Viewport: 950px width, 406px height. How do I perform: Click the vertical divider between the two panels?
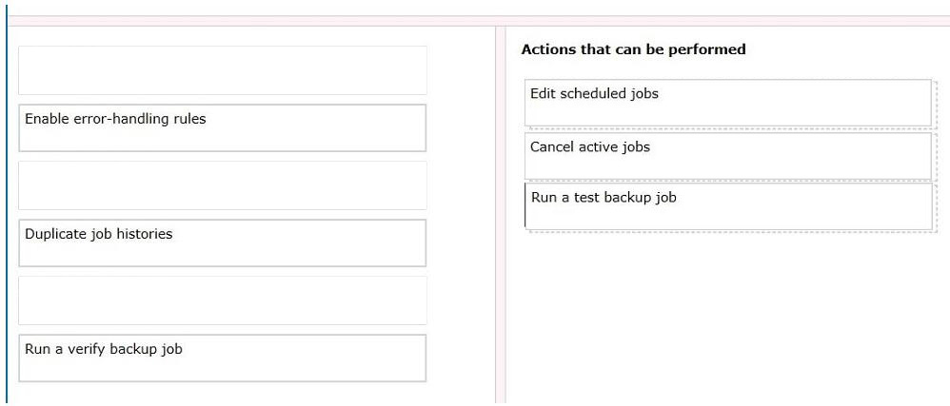click(x=501, y=215)
